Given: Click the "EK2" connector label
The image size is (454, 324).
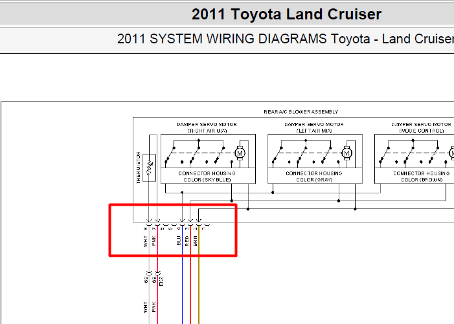Looking at the screenshot, I should [161, 281].
